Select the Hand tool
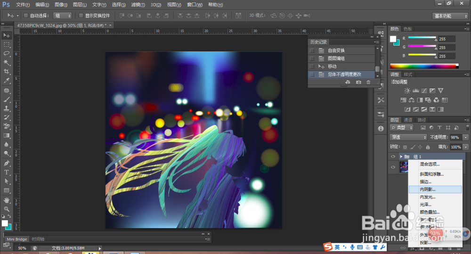The width and height of the screenshot is (471, 254). click(x=6, y=200)
